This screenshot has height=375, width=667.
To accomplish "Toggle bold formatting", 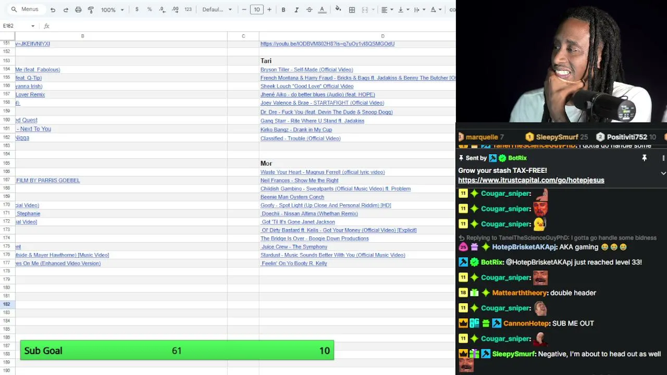I will [x=283, y=9].
